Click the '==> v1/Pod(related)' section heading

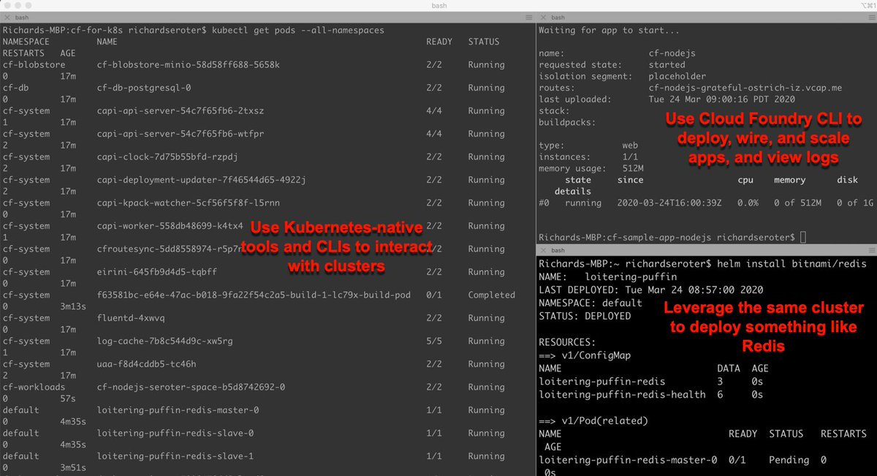(595, 421)
